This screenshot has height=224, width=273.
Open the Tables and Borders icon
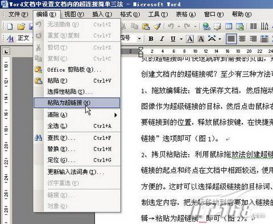pyautogui.click(x=217, y=26)
